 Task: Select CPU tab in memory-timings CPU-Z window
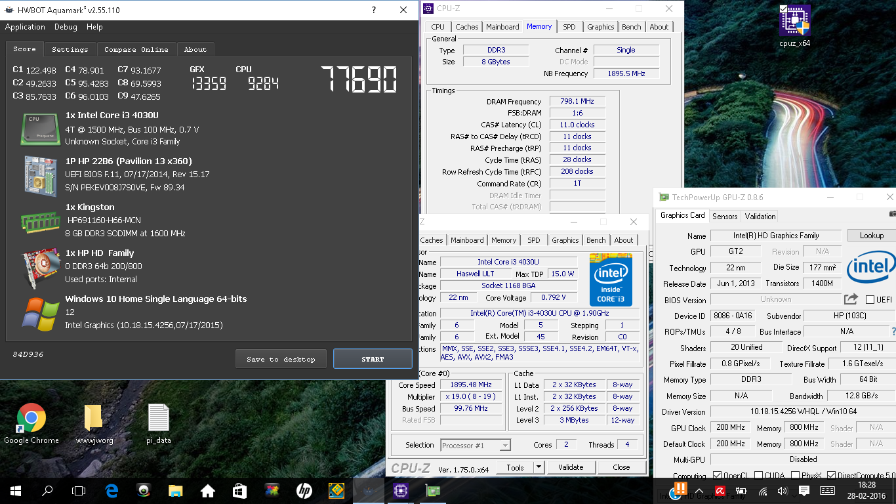438,27
